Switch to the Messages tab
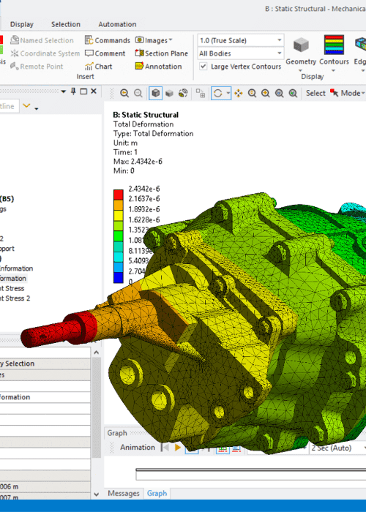 [x=124, y=494]
